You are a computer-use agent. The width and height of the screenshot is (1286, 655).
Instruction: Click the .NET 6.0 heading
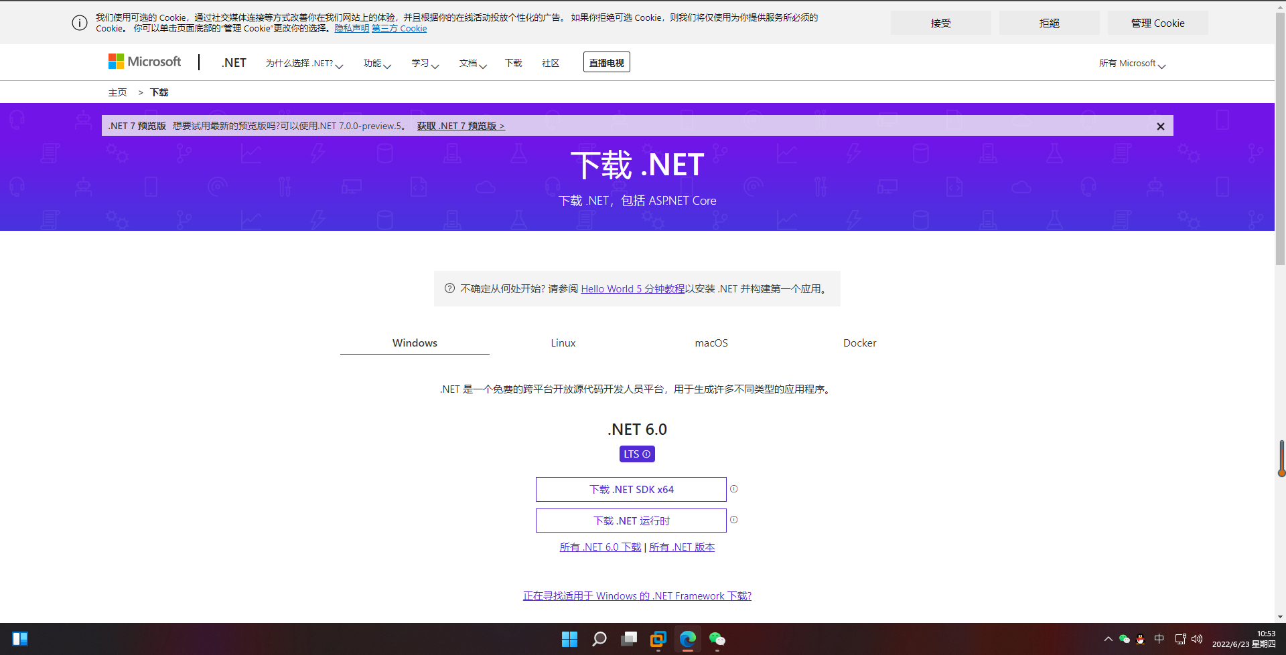pos(637,429)
